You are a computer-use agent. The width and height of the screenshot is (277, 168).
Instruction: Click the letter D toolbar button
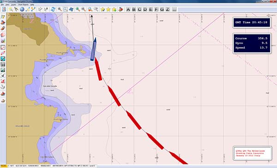145,9
